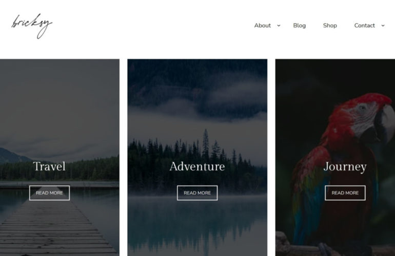Viewport: 395px width, 256px height.
Task: Click Read More under Journey
Action: [345, 193]
